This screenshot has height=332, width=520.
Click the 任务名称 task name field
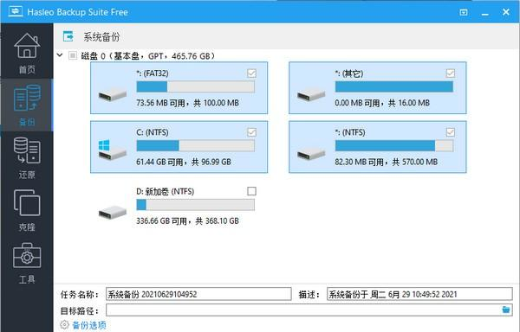198,294
